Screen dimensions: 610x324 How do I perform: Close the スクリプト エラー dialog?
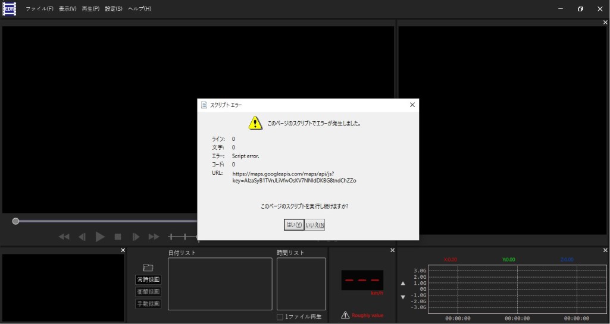tap(412, 105)
